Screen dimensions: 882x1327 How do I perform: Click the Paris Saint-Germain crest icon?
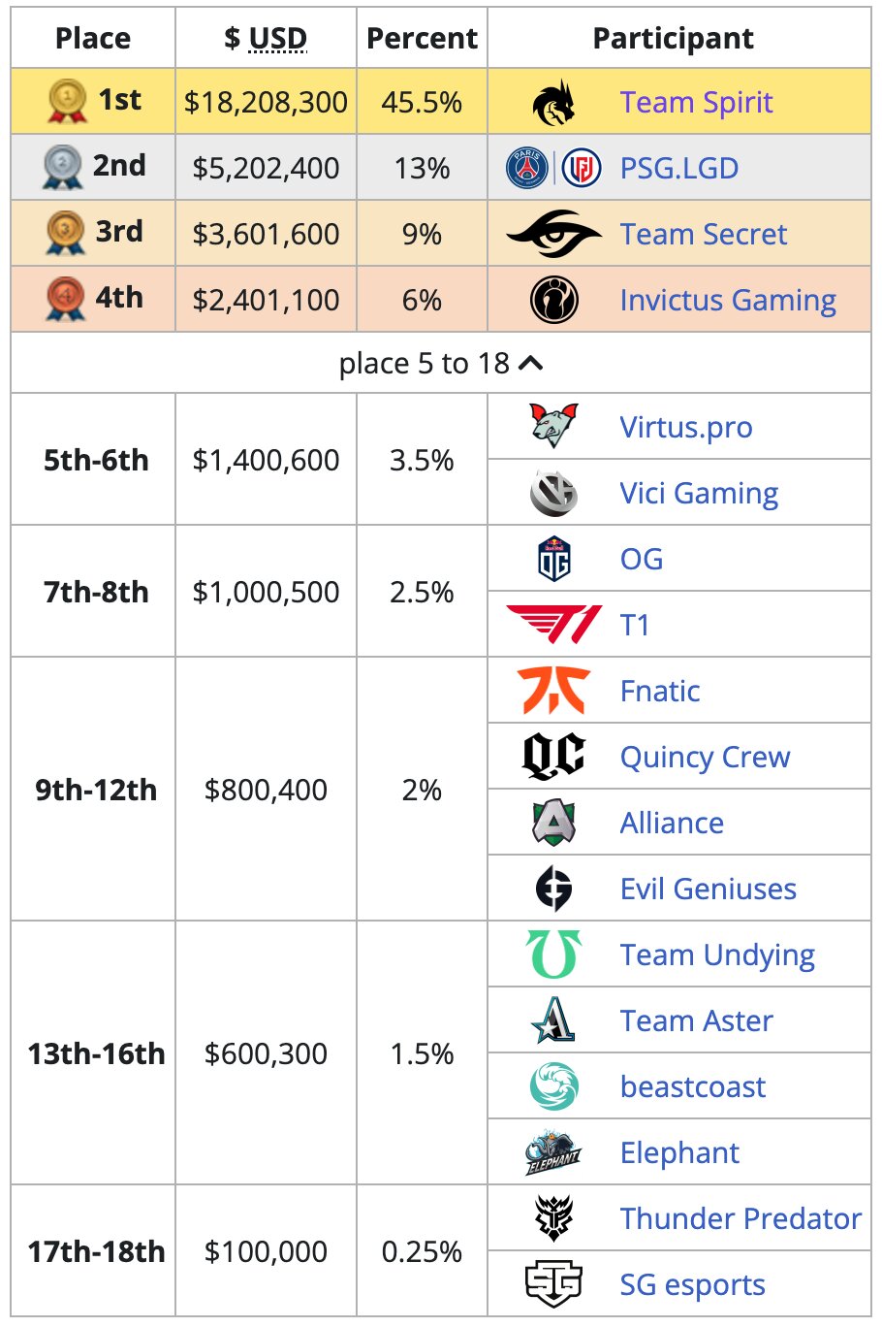pyautogui.click(x=527, y=169)
